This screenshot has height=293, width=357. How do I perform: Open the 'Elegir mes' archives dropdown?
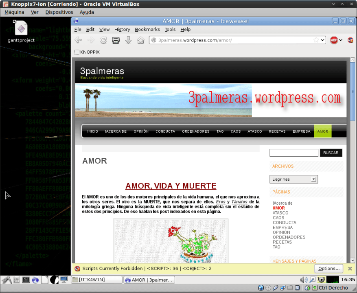pyautogui.click(x=293, y=179)
